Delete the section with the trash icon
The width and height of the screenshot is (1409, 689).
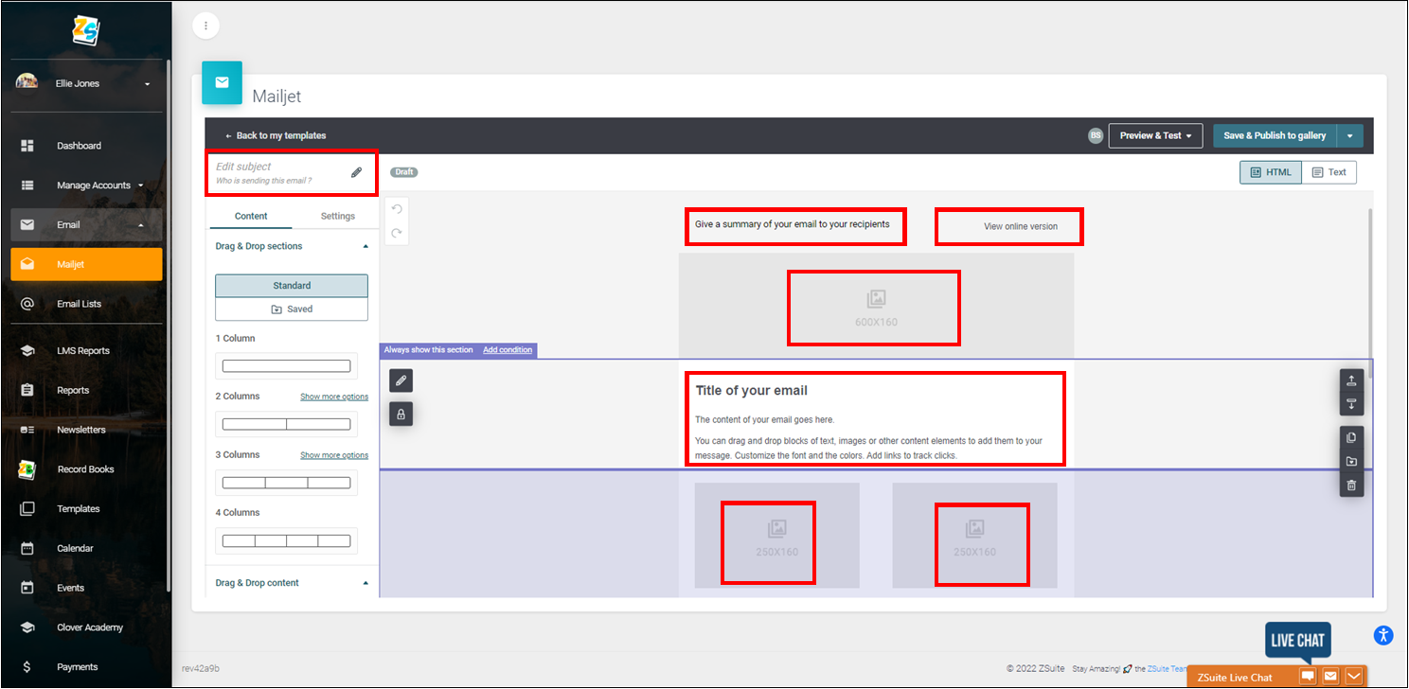[x=1351, y=486]
